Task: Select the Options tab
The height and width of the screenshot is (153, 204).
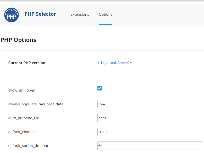Action: 105,14
